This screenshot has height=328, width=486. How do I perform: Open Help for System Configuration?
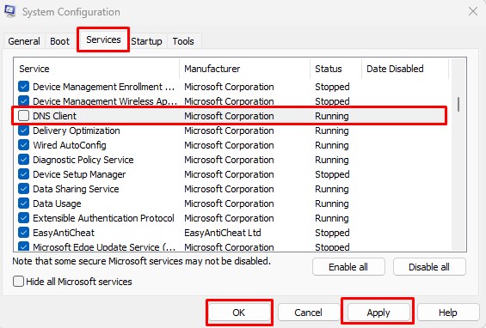point(448,313)
